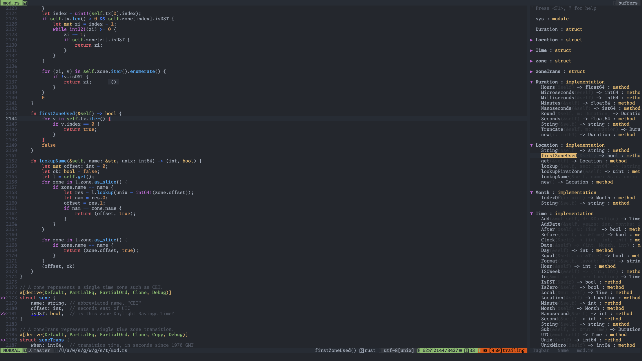This screenshot has width=642, height=361.
Task: Collapse the Time implementation tree
Action: pos(531,214)
